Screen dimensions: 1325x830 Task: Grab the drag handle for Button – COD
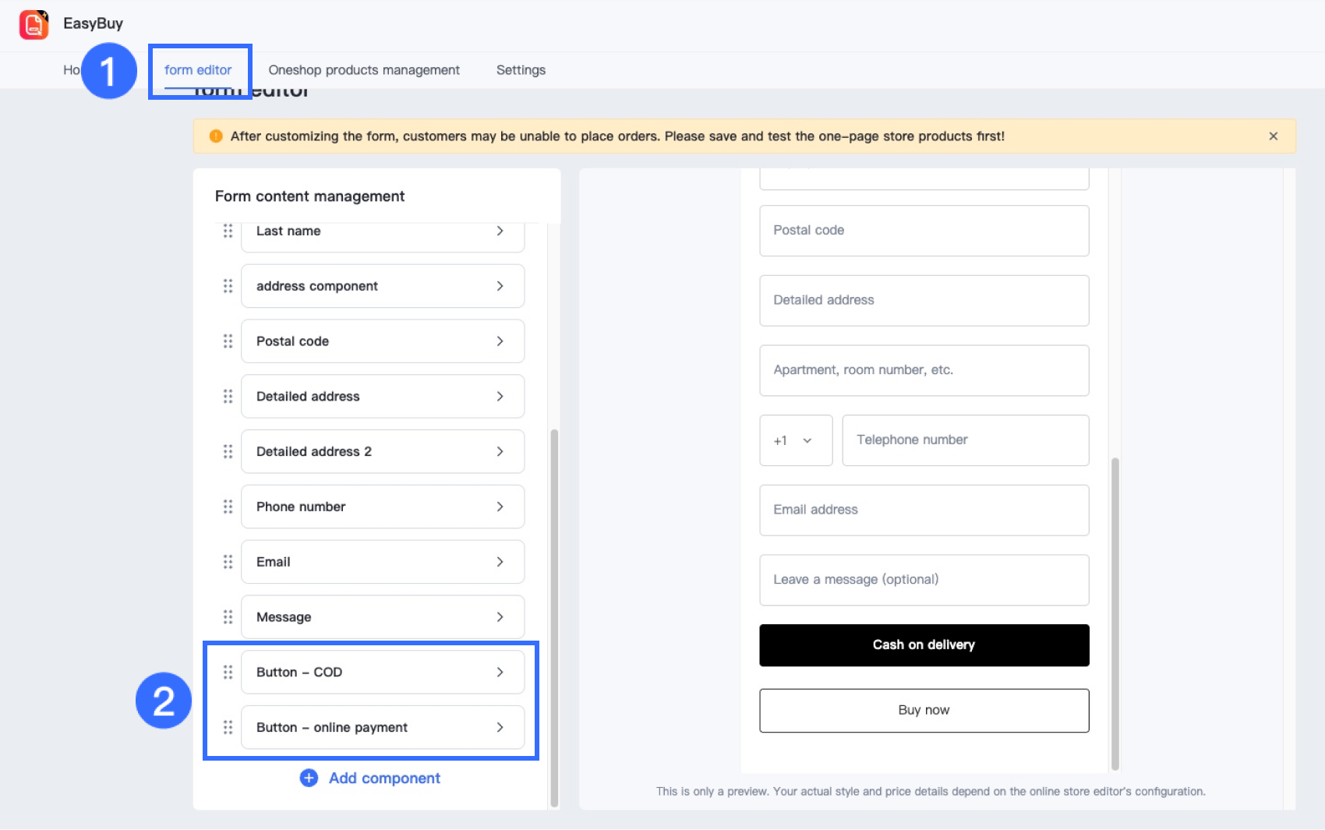(228, 672)
